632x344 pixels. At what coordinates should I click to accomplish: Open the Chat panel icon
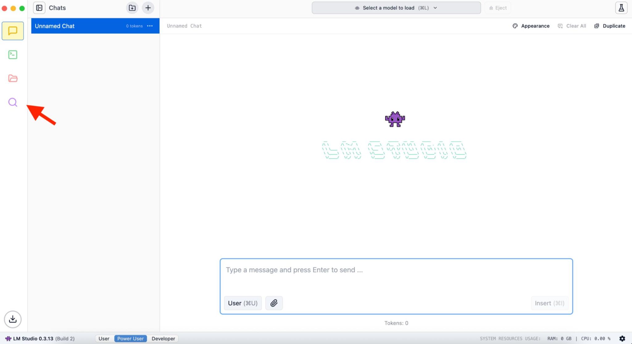[x=13, y=31]
